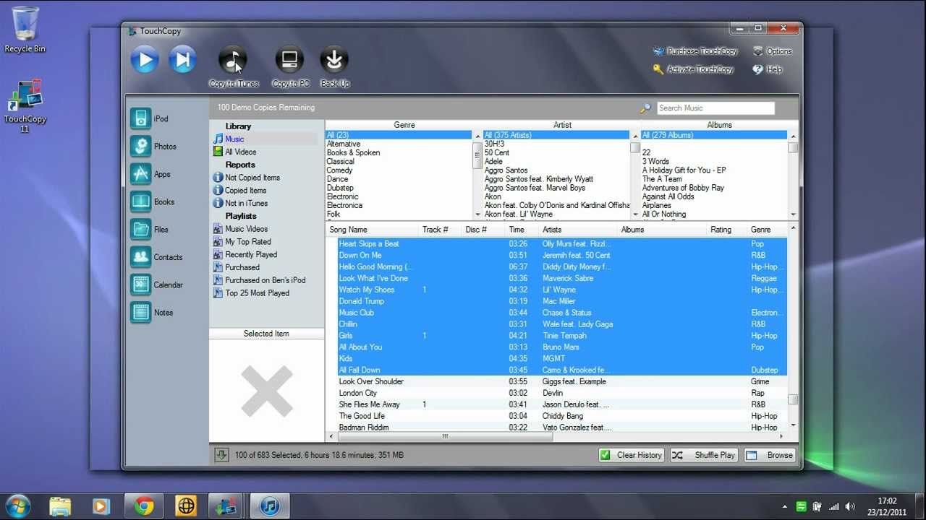The image size is (926, 520).
Task: Select song Badman Riddim
Action: 364,428
